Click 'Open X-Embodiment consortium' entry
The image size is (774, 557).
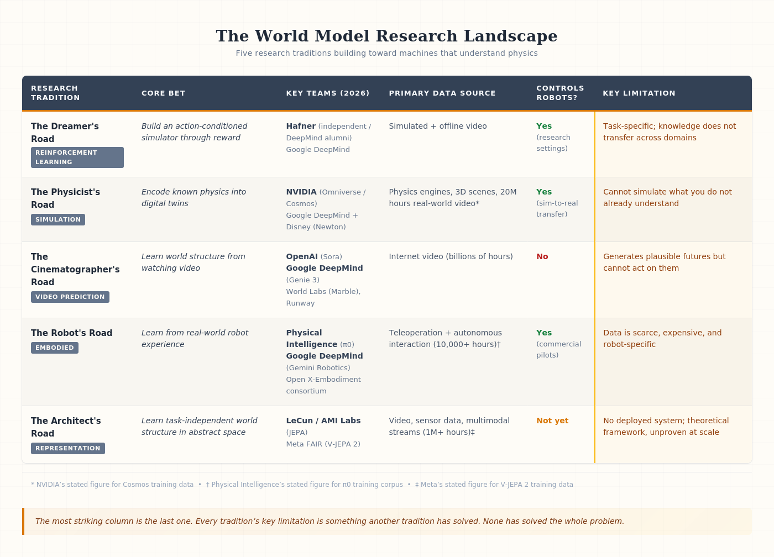(323, 385)
